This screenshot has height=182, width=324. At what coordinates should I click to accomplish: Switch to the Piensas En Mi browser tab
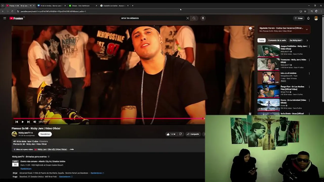point(20,6)
